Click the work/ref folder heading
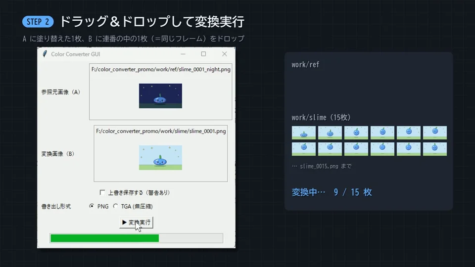 pos(305,64)
